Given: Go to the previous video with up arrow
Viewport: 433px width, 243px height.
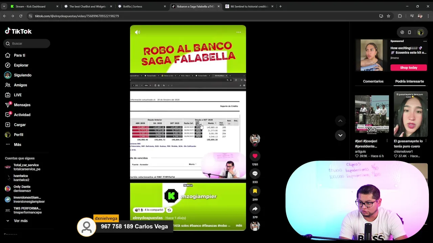Looking at the screenshot, I should tap(340, 121).
